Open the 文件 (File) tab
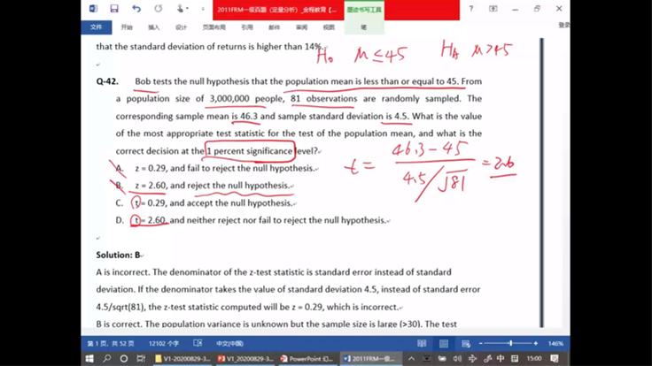 tap(96, 27)
